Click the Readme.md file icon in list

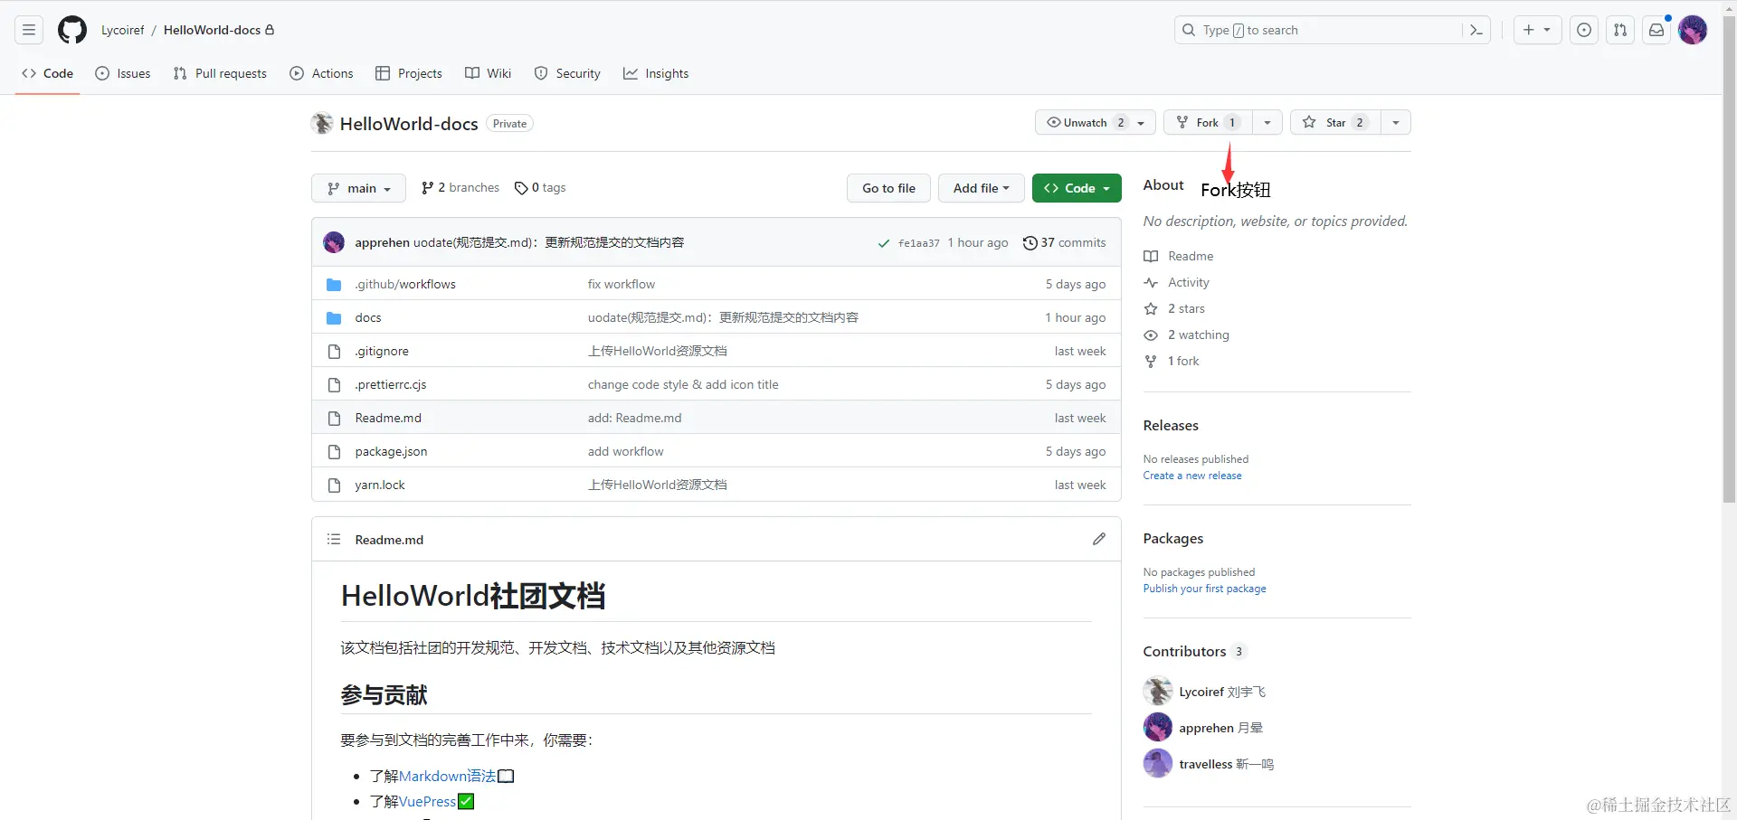point(334,418)
